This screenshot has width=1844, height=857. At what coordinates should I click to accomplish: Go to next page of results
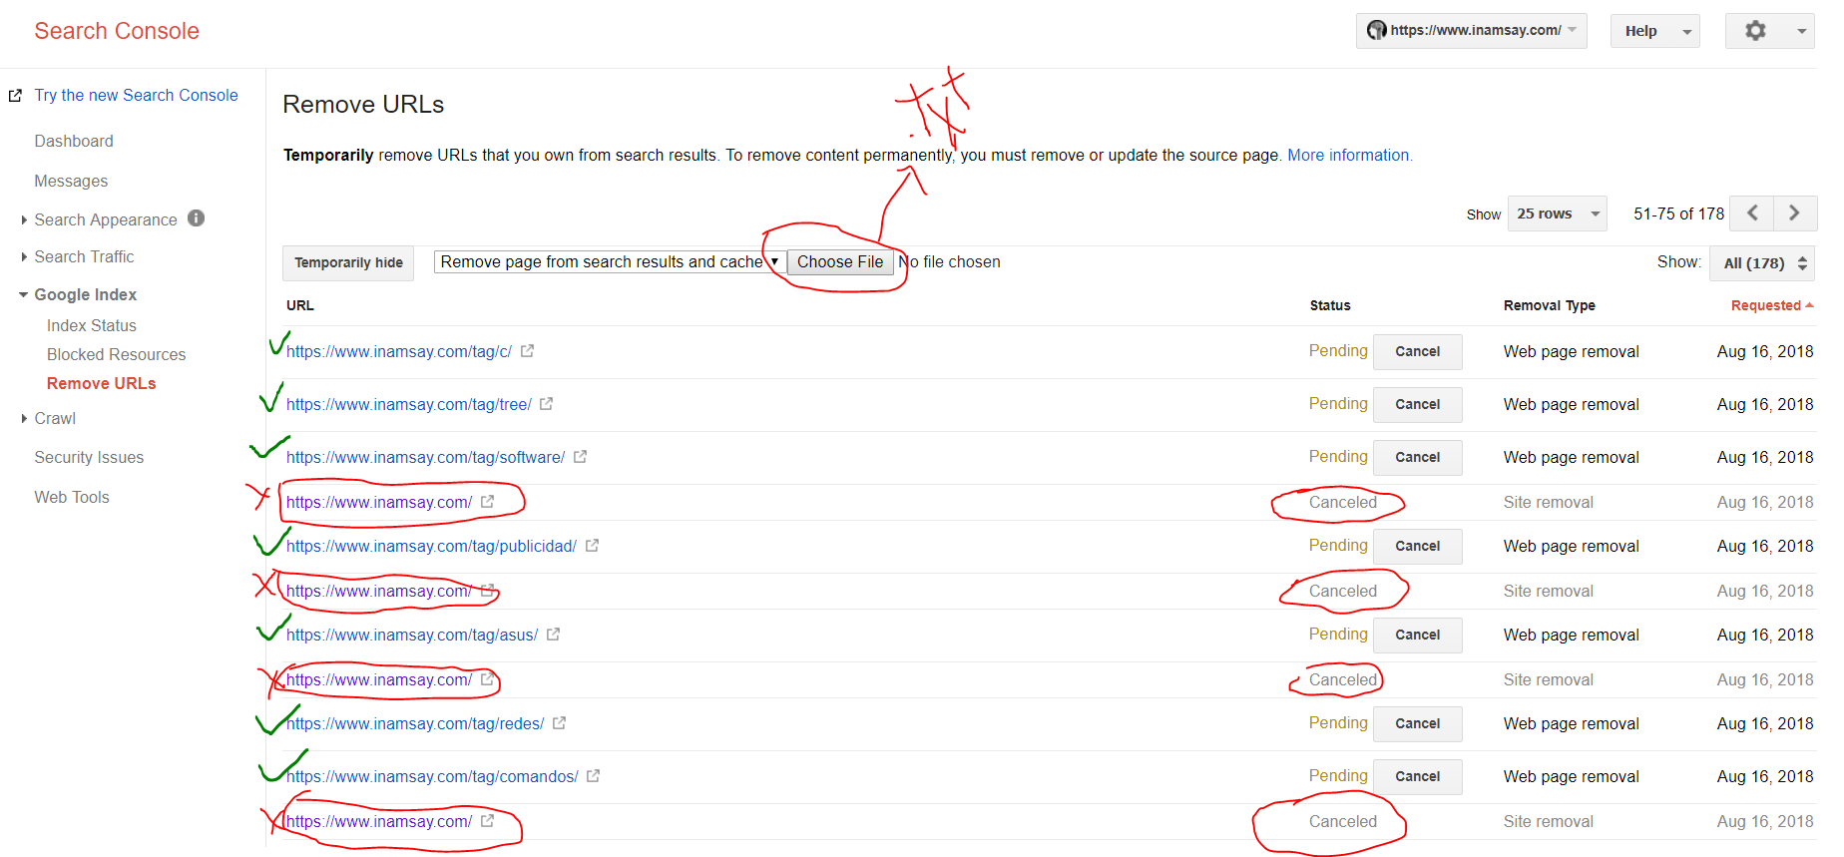[x=1794, y=214]
